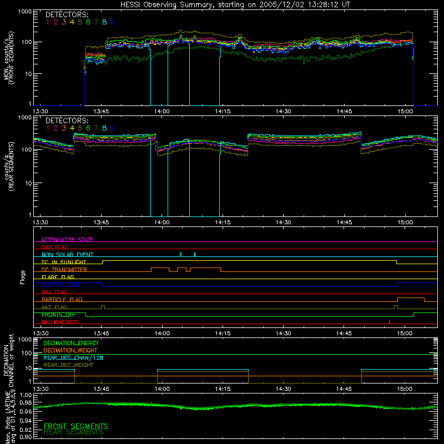Click the 1000 y-axis value on front segments plot
The width and height of the screenshot is (444, 444).
click(25, 12)
